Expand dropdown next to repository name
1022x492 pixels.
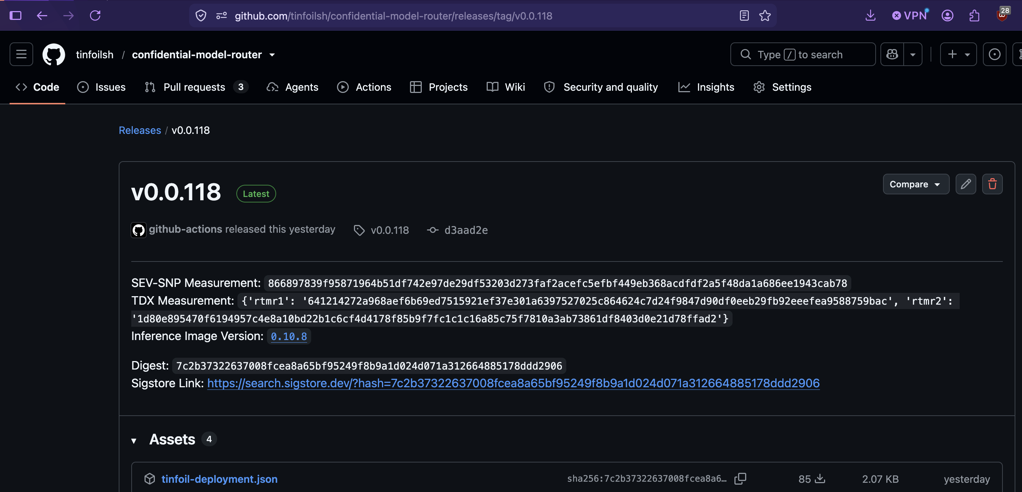(272, 55)
